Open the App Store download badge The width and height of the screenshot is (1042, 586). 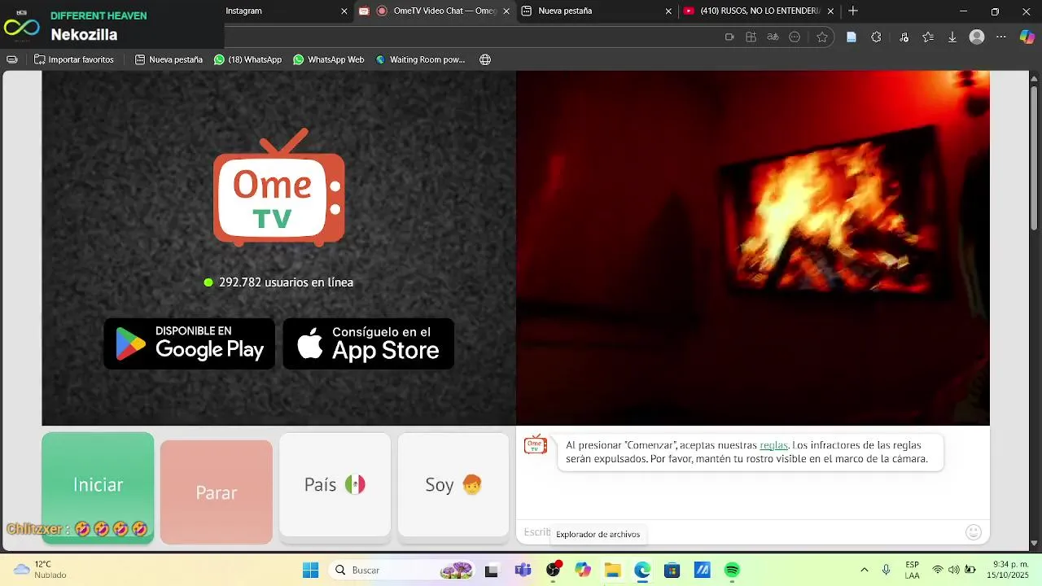pyautogui.click(x=369, y=343)
